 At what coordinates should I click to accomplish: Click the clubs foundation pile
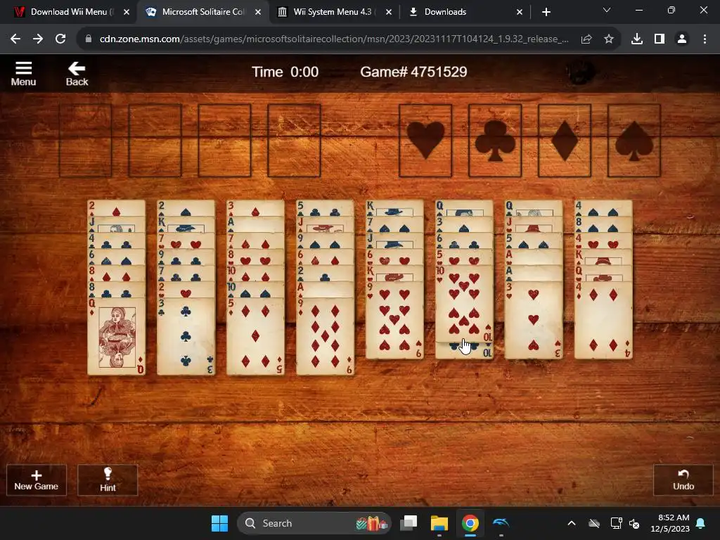point(495,141)
